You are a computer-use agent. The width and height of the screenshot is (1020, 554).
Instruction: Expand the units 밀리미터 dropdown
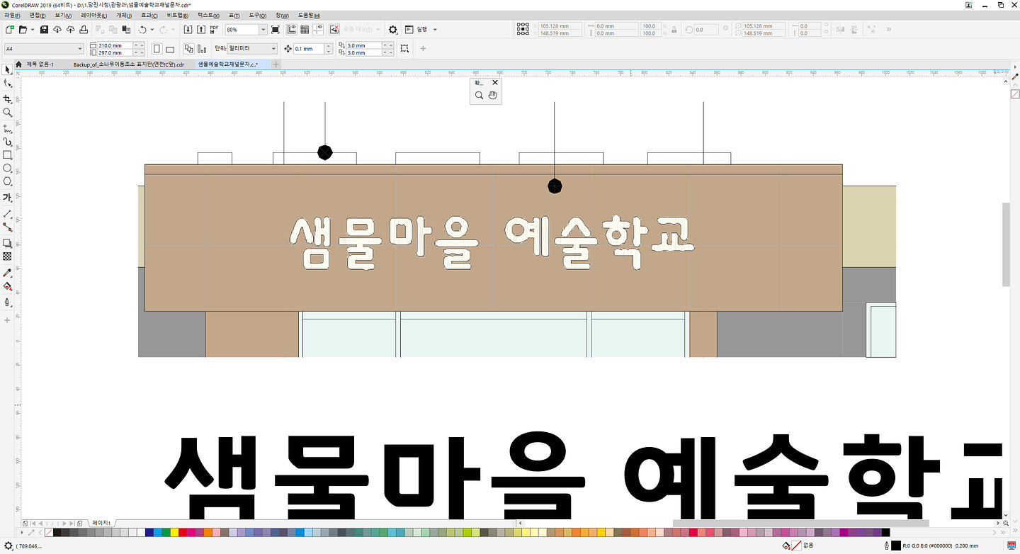point(274,49)
